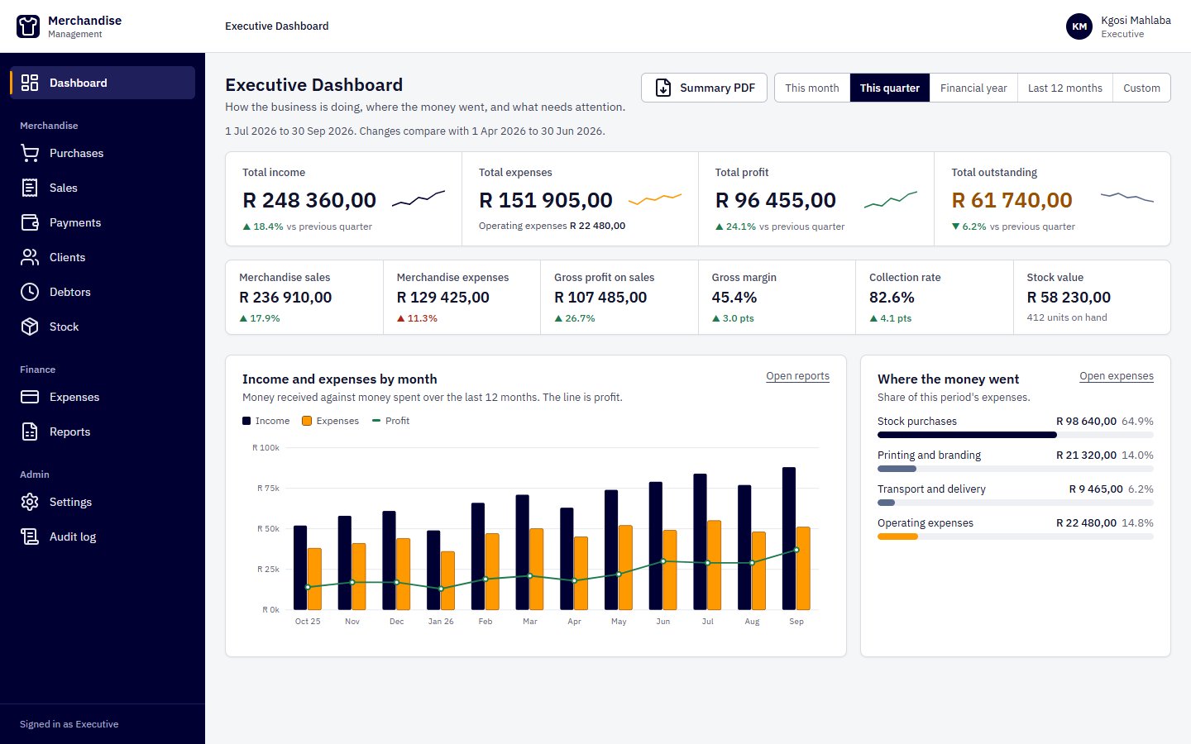Switch period to Financial year
This screenshot has height=744, width=1191.
pos(973,88)
